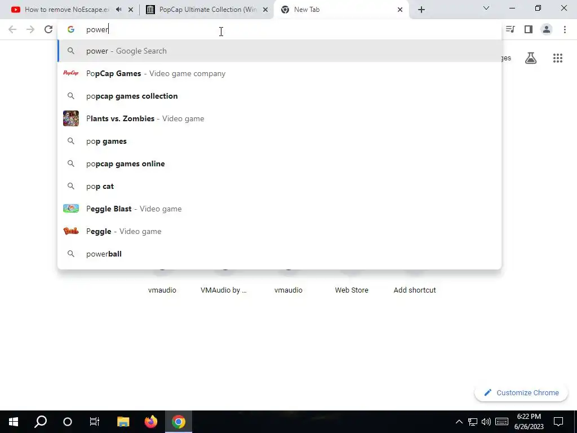
Task: Mute the YouTube tab audio icon
Action: tap(118, 9)
